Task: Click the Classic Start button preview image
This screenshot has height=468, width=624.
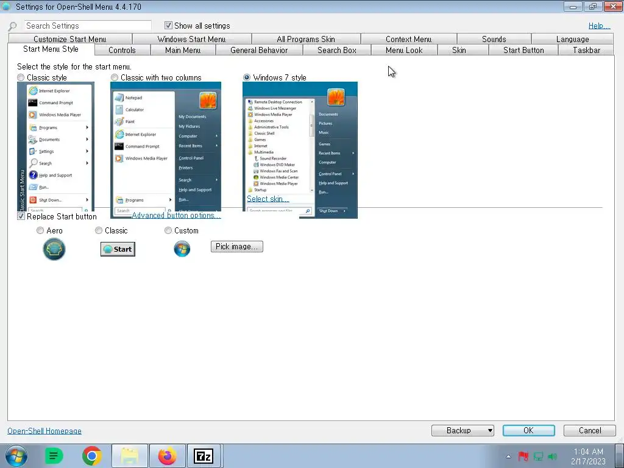Action: click(118, 249)
